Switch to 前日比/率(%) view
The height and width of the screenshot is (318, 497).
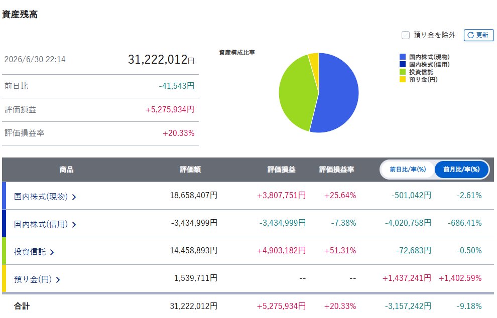408,170
